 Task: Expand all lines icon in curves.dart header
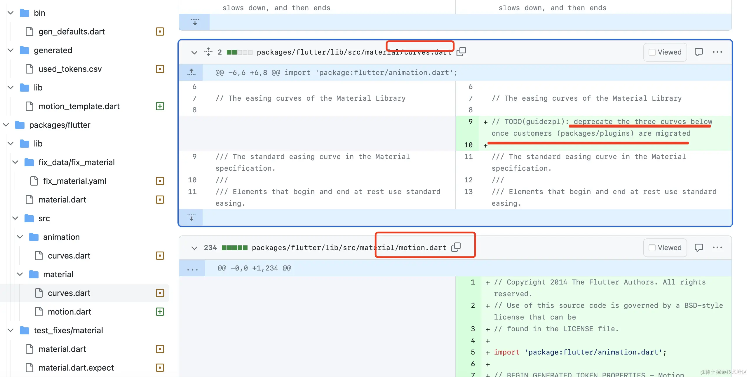[x=208, y=52]
